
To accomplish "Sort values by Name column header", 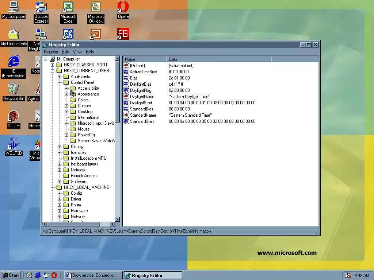I will [144, 59].
